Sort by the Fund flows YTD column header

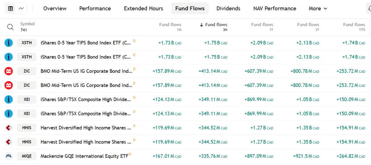(x=354, y=25)
